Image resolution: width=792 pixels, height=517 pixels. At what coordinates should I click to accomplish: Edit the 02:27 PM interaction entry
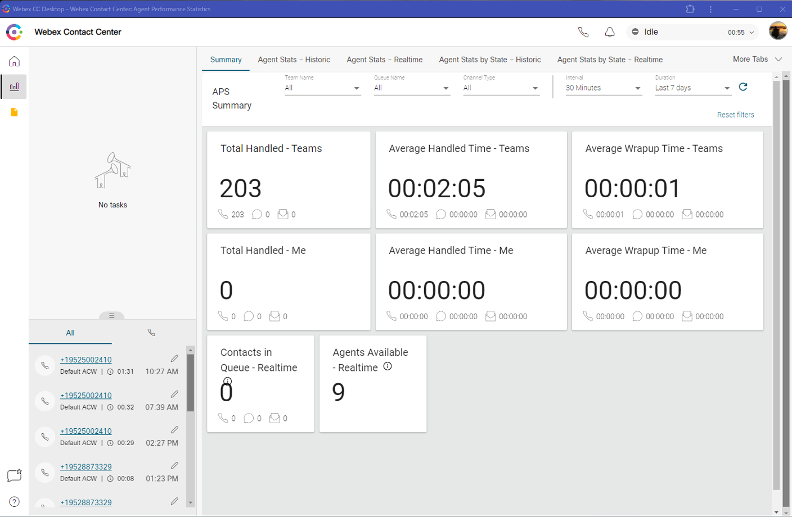click(x=174, y=430)
